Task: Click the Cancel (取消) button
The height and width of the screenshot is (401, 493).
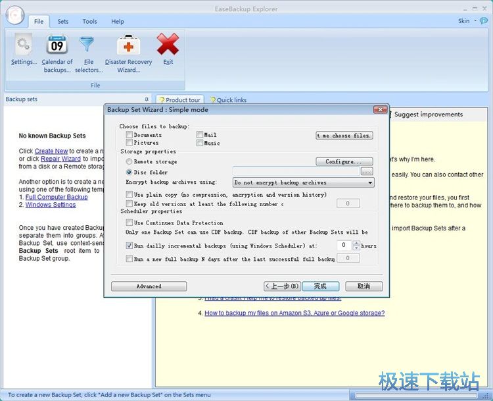Action: click(364, 286)
